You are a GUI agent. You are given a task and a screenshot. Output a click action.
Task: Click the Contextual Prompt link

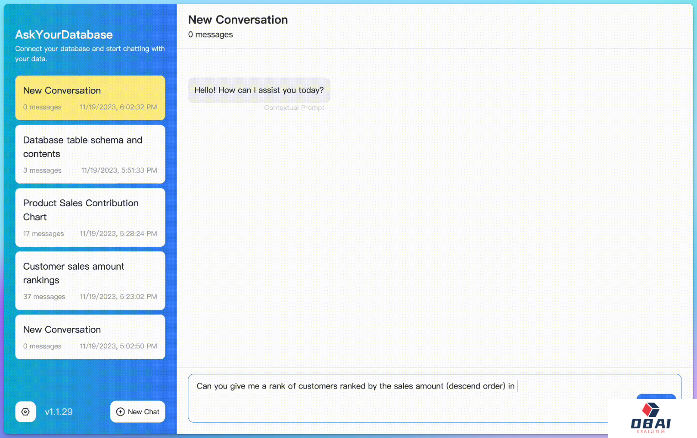pyautogui.click(x=294, y=108)
